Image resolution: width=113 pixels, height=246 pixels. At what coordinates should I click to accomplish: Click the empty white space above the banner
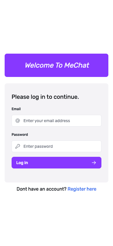(x=57, y=27)
